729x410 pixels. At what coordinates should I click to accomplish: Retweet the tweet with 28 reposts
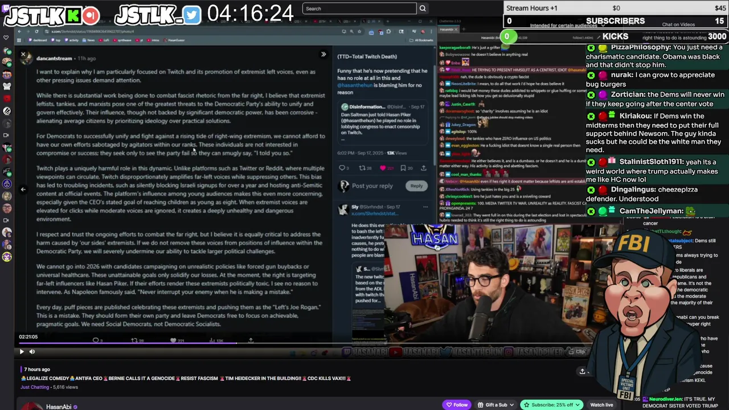pyautogui.click(x=364, y=168)
